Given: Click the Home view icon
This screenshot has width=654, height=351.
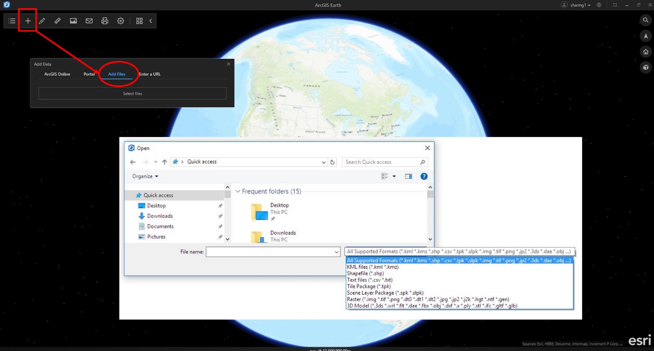Looking at the screenshot, I should (x=646, y=52).
